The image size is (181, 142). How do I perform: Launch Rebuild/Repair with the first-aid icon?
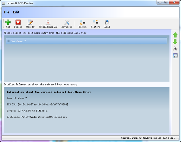(x=48, y=22)
